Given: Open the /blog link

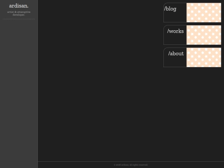Looking at the screenshot, I should point(170,9).
